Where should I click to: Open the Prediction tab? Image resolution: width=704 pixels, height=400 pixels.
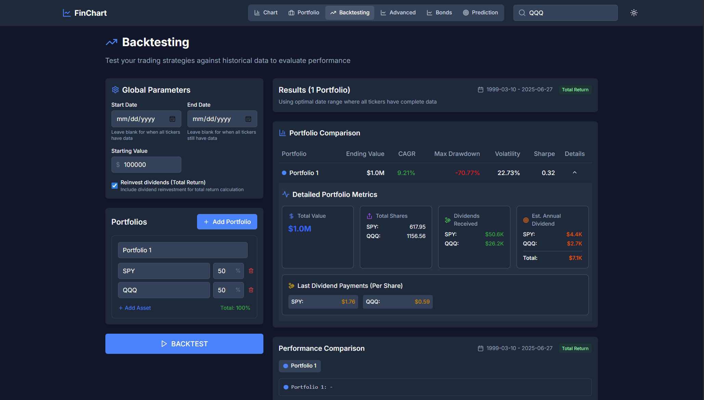[x=480, y=13]
